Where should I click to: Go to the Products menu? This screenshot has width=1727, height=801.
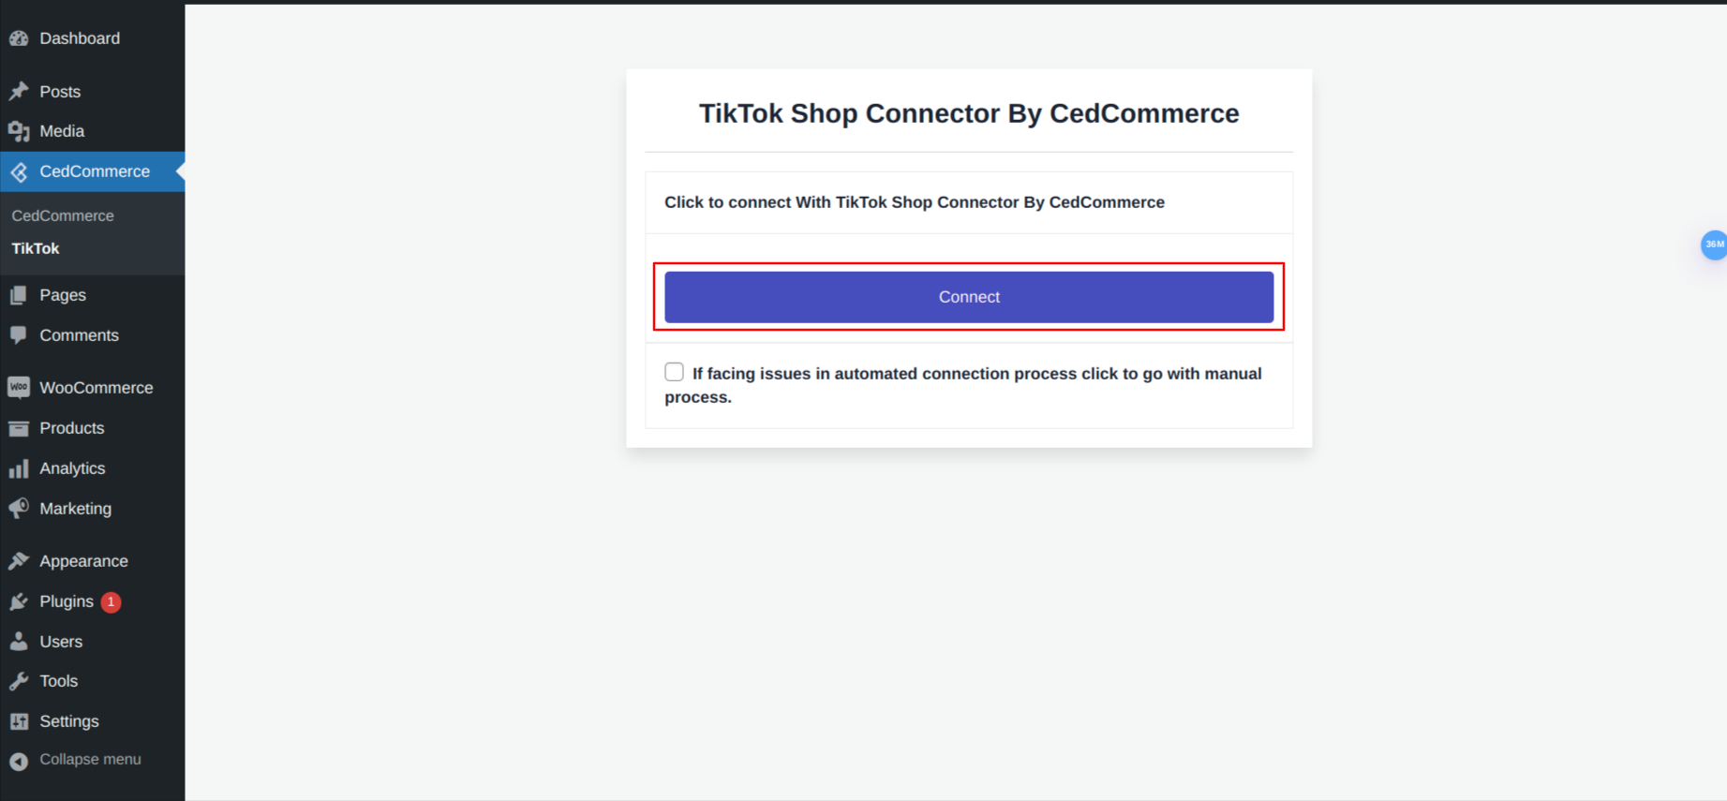pyautogui.click(x=71, y=428)
